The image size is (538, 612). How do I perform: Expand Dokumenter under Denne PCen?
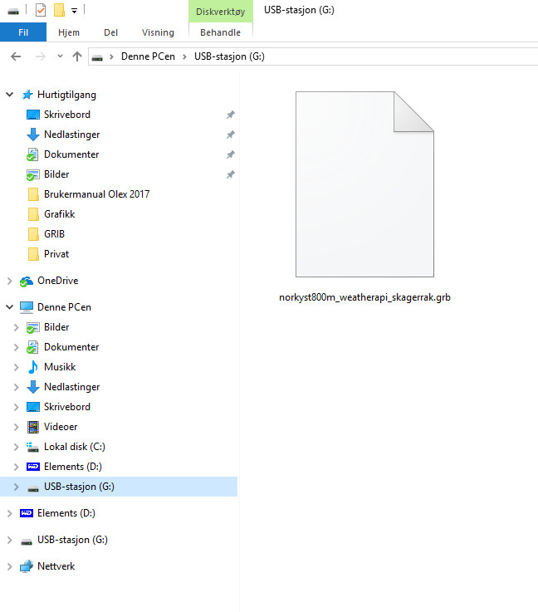(16, 347)
